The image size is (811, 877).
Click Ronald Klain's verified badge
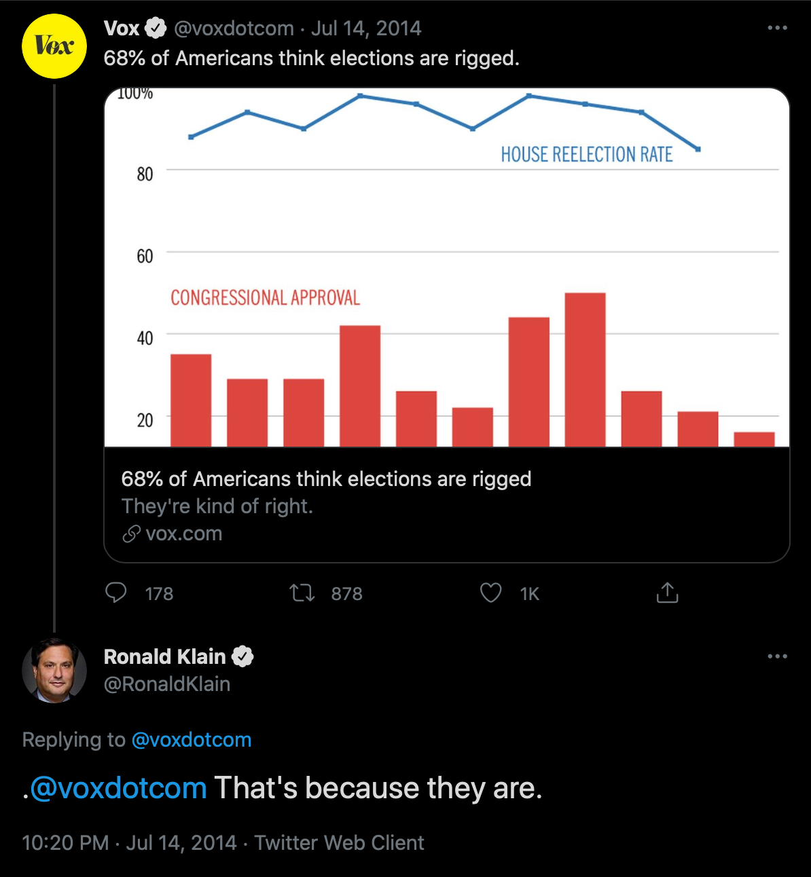[242, 656]
